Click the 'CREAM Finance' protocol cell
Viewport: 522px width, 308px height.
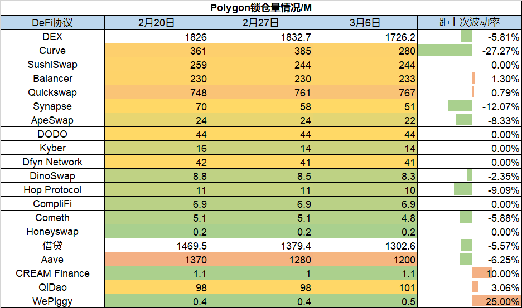point(52,273)
